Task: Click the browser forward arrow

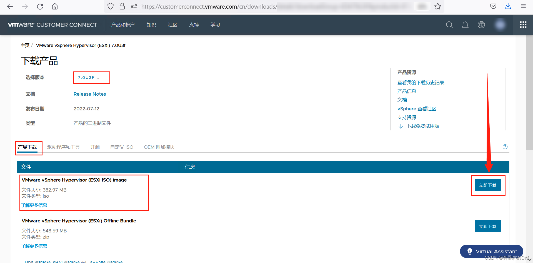Action: (25, 6)
